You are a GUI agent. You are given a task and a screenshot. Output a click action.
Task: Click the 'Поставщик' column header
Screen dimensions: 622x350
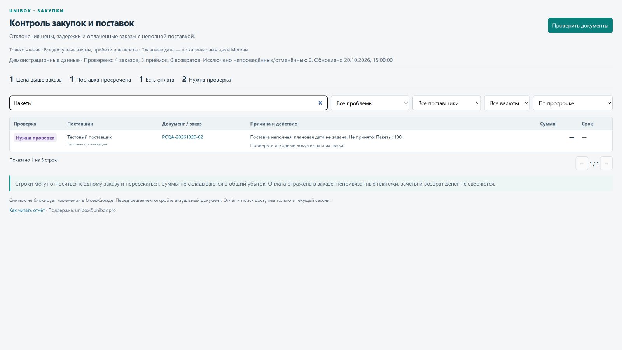pos(80,124)
